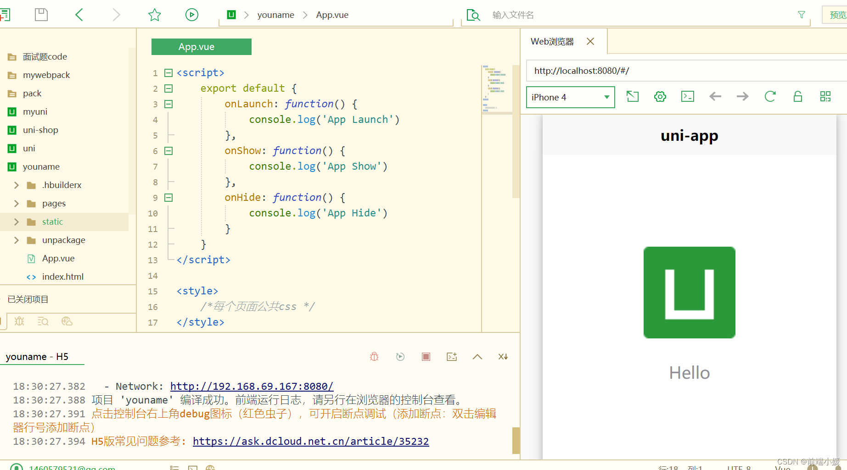Stop the running youname H5 process
Screen dimensions: 847x470
[426, 357]
